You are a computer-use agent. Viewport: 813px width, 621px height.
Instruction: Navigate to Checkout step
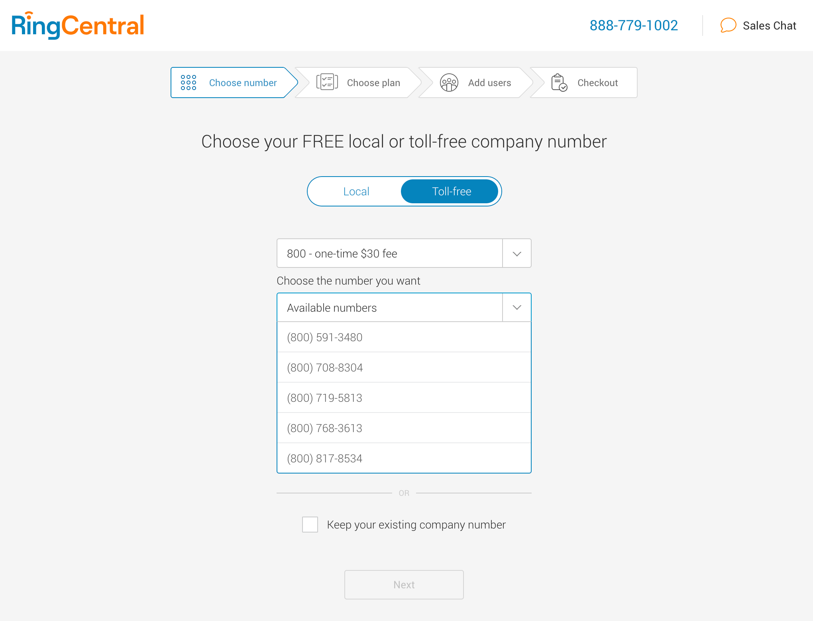pyautogui.click(x=597, y=82)
